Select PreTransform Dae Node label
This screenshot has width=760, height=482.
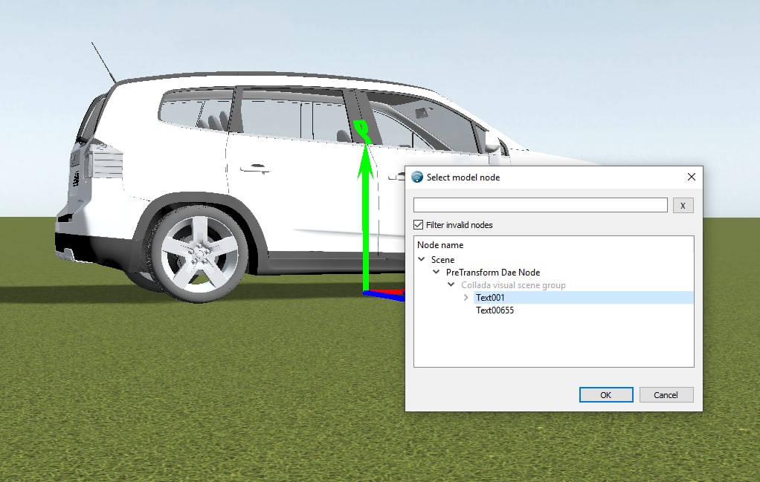coord(493,273)
